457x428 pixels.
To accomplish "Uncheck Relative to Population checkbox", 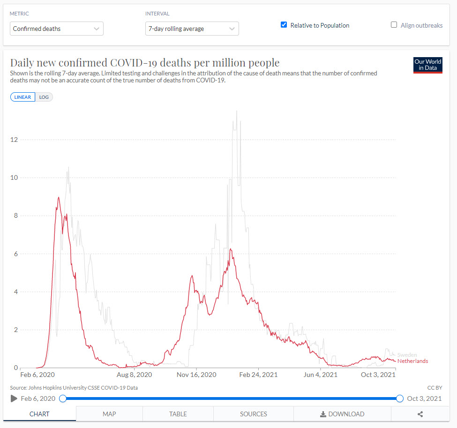I will click(284, 25).
